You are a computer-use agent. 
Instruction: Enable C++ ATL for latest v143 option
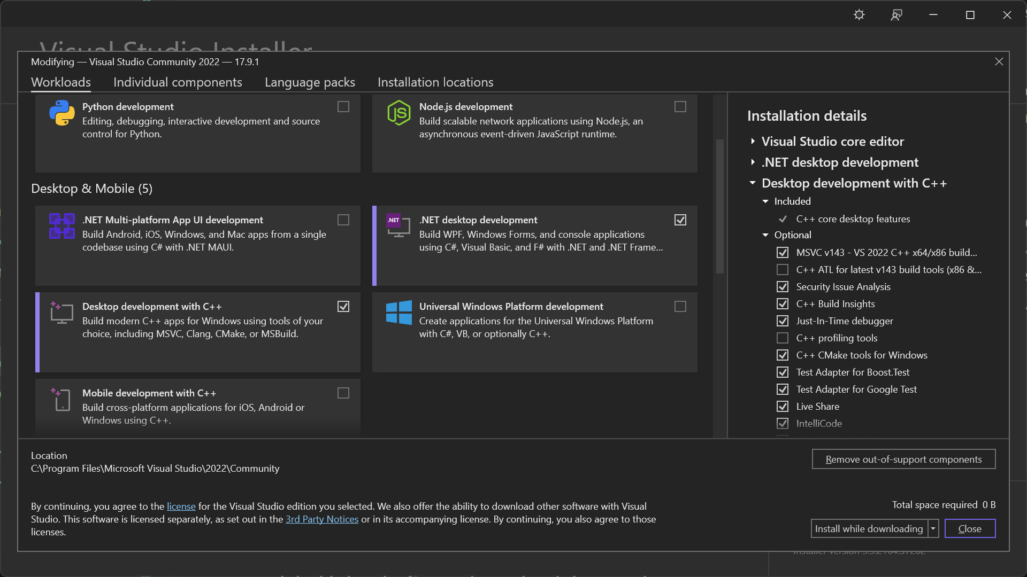[x=783, y=270]
